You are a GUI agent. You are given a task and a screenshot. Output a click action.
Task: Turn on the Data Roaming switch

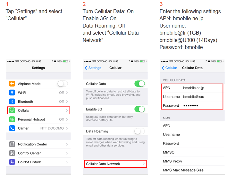139,131
